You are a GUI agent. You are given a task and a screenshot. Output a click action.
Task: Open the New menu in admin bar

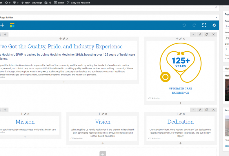pyautogui.click(x=26, y=3)
